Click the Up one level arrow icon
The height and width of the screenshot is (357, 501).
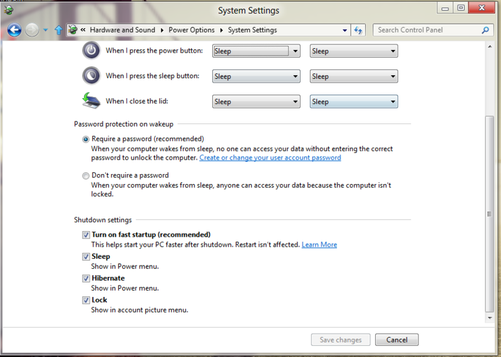[58, 30]
